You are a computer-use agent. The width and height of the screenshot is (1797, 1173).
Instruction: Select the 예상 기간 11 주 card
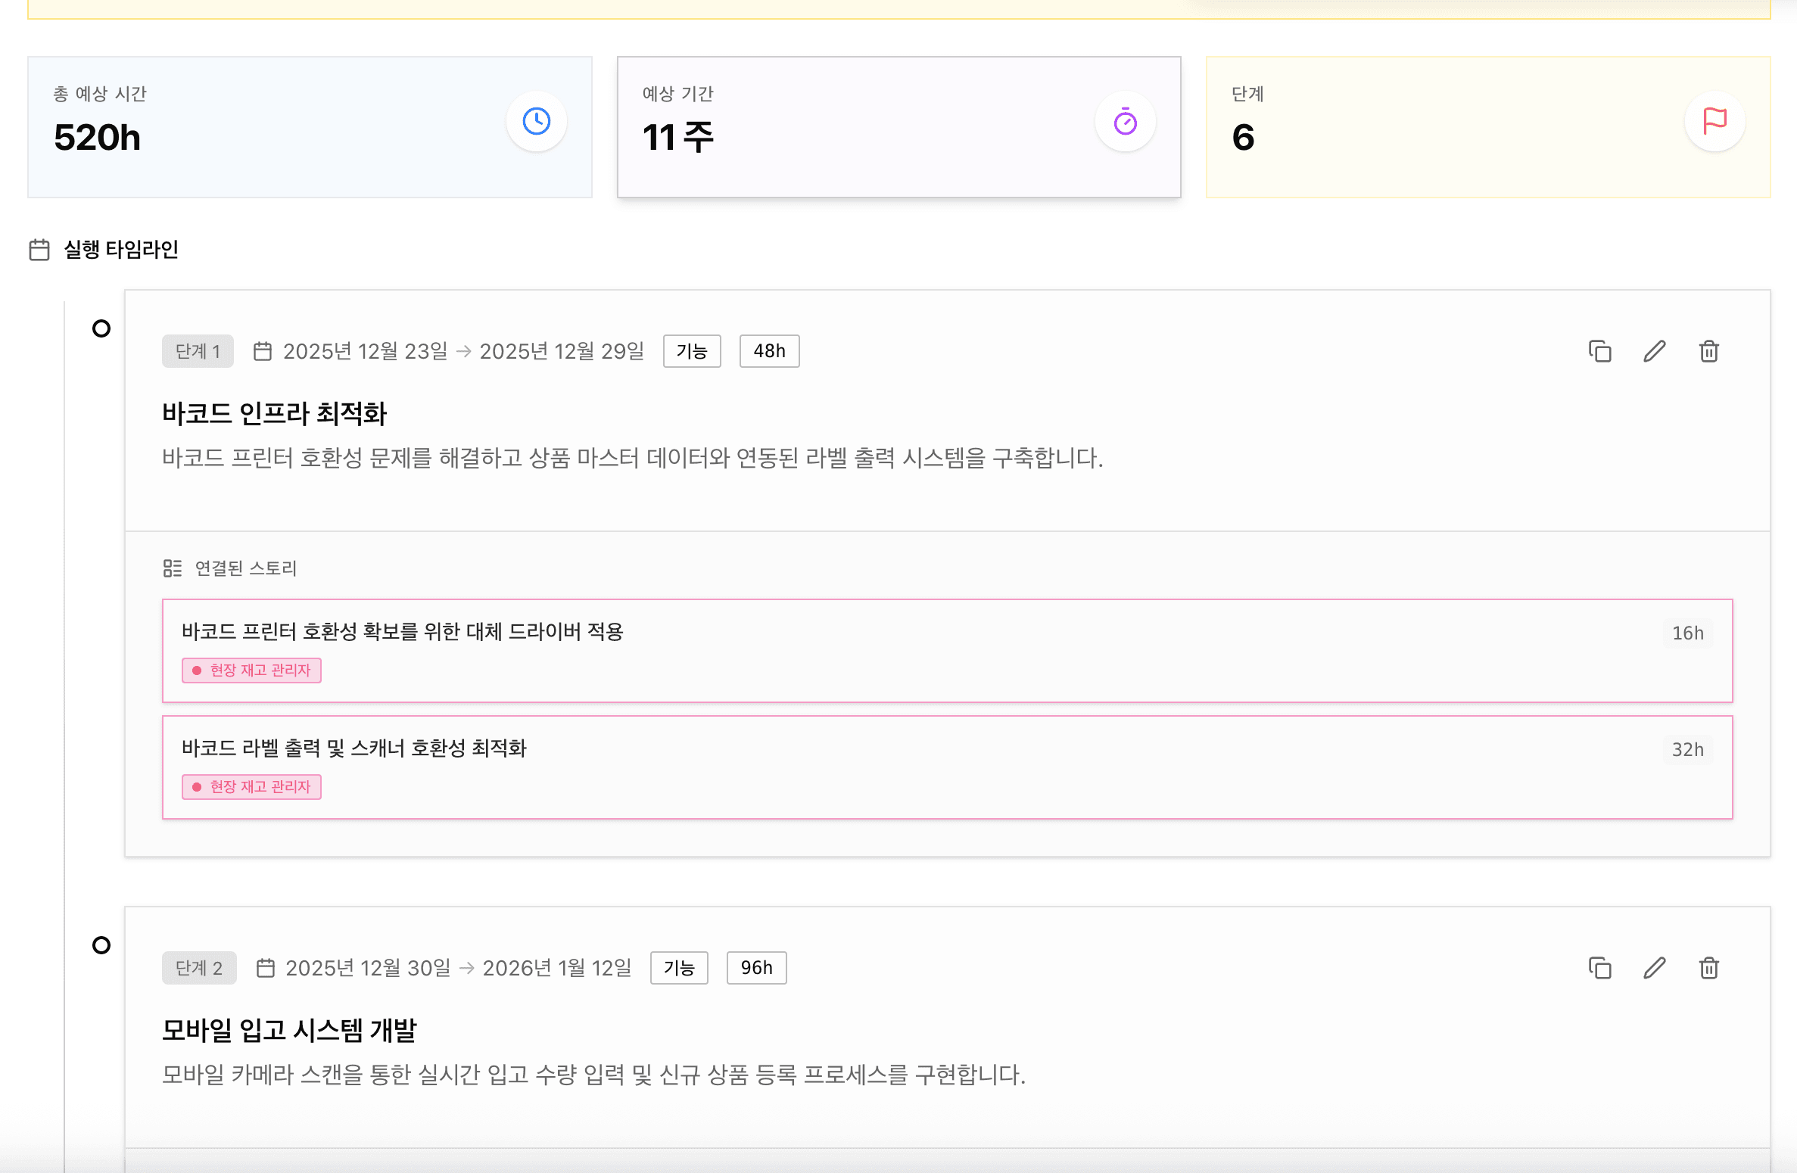coord(898,127)
